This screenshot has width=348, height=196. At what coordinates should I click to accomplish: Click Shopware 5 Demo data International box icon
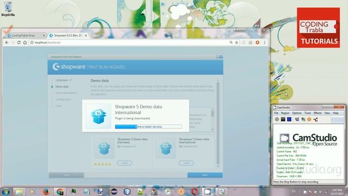click(x=98, y=116)
